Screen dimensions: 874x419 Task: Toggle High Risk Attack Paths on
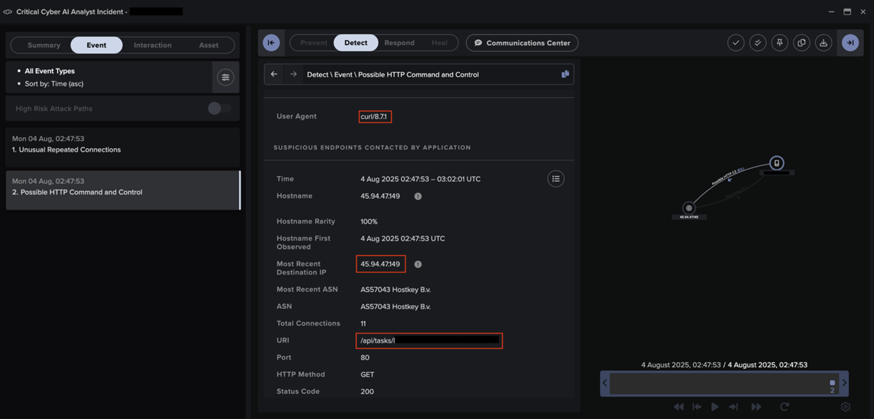click(219, 108)
